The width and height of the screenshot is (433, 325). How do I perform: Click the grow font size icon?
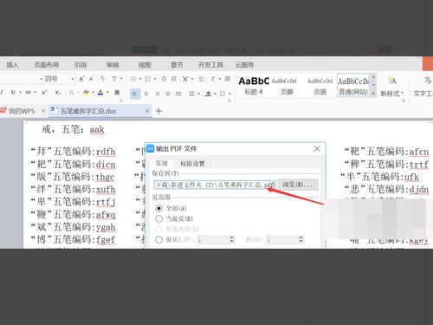(x=81, y=79)
